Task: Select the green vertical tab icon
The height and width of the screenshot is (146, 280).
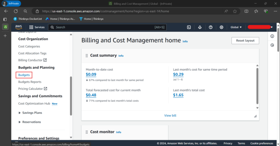Action: (x=5, y=27)
